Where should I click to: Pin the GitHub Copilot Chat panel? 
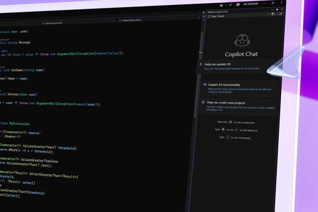277,10
